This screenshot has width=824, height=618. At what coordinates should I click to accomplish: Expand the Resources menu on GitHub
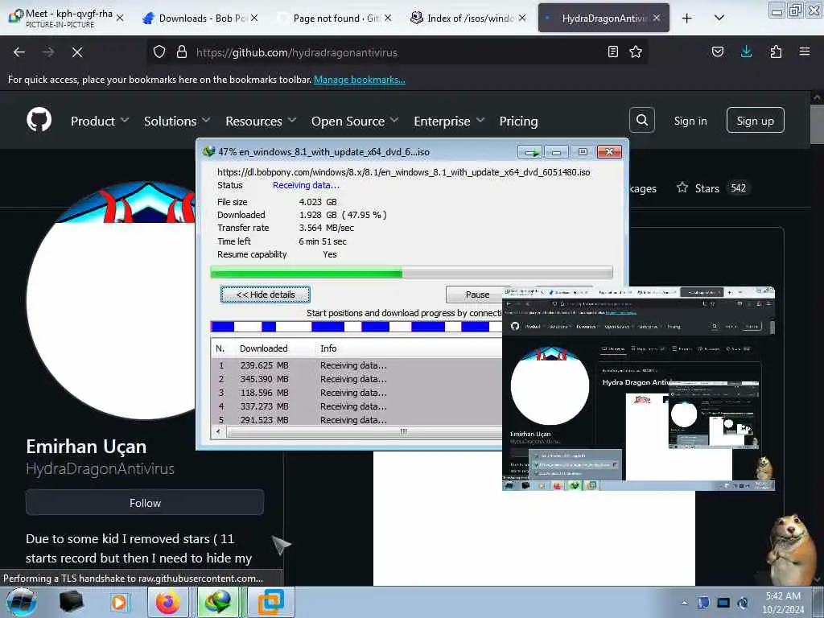(261, 121)
